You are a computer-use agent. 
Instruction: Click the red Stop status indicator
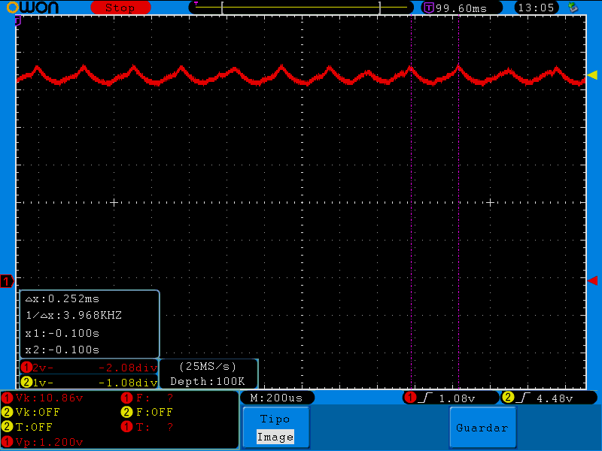(120, 8)
